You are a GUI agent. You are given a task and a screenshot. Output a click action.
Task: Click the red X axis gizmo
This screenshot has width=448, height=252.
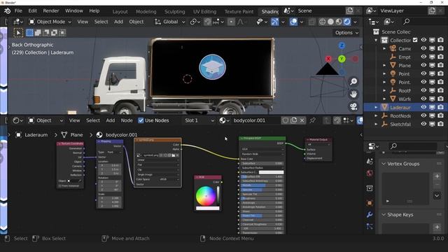328,59
